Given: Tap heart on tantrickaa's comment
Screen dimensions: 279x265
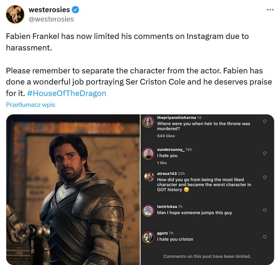Looking at the screenshot, I should coord(265,210).
